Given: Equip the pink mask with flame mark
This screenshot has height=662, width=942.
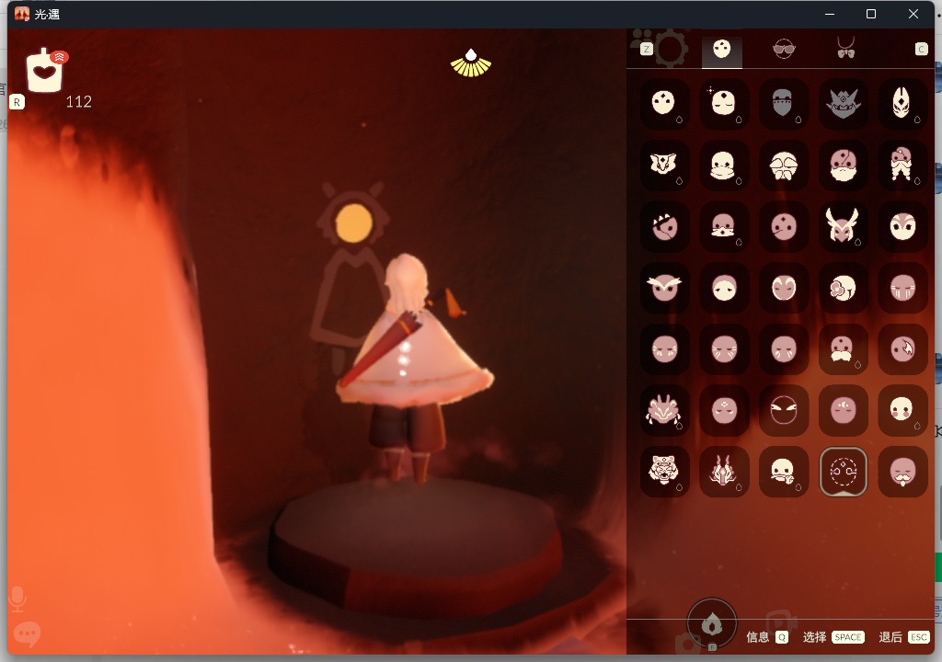Looking at the screenshot, I should coord(902,349).
